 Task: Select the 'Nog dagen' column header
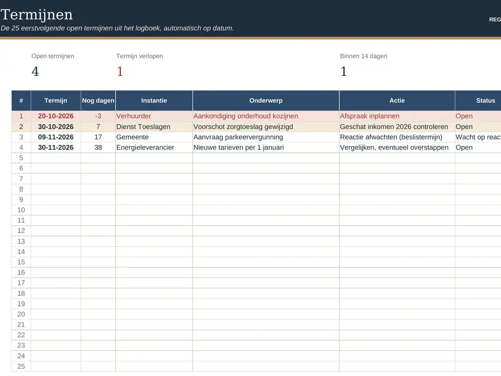(98, 100)
